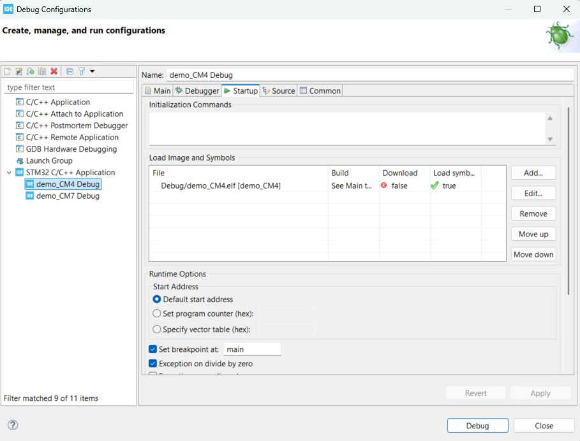Screen dimensions: 580x441
Task: Toggle Set breakpoint at checkbox
Action: [x=152, y=349]
